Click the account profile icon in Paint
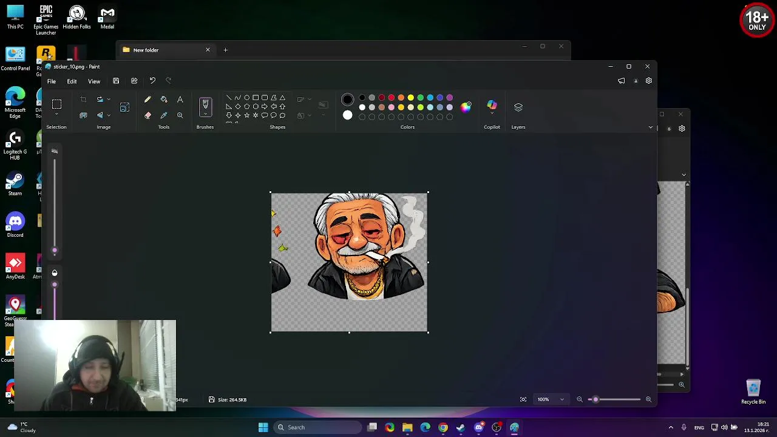Image resolution: width=777 pixels, height=437 pixels. pyautogui.click(x=636, y=81)
